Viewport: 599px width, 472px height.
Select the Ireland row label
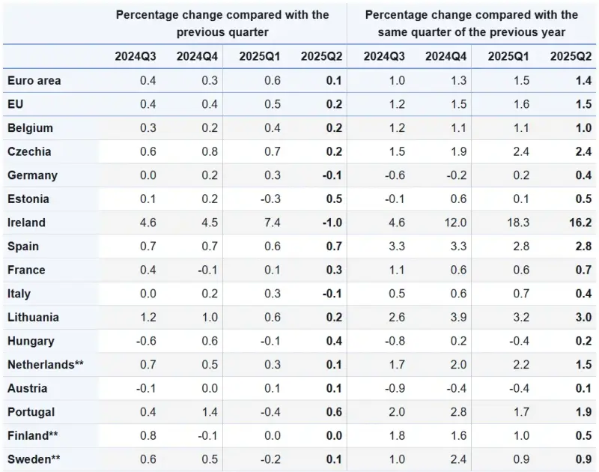pos(26,223)
